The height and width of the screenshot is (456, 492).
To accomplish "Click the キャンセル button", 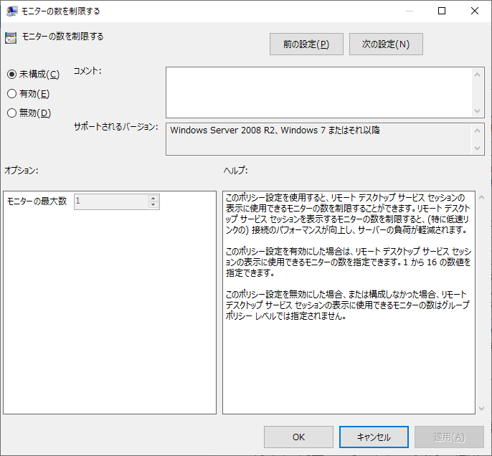I will [x=374, y=437].
